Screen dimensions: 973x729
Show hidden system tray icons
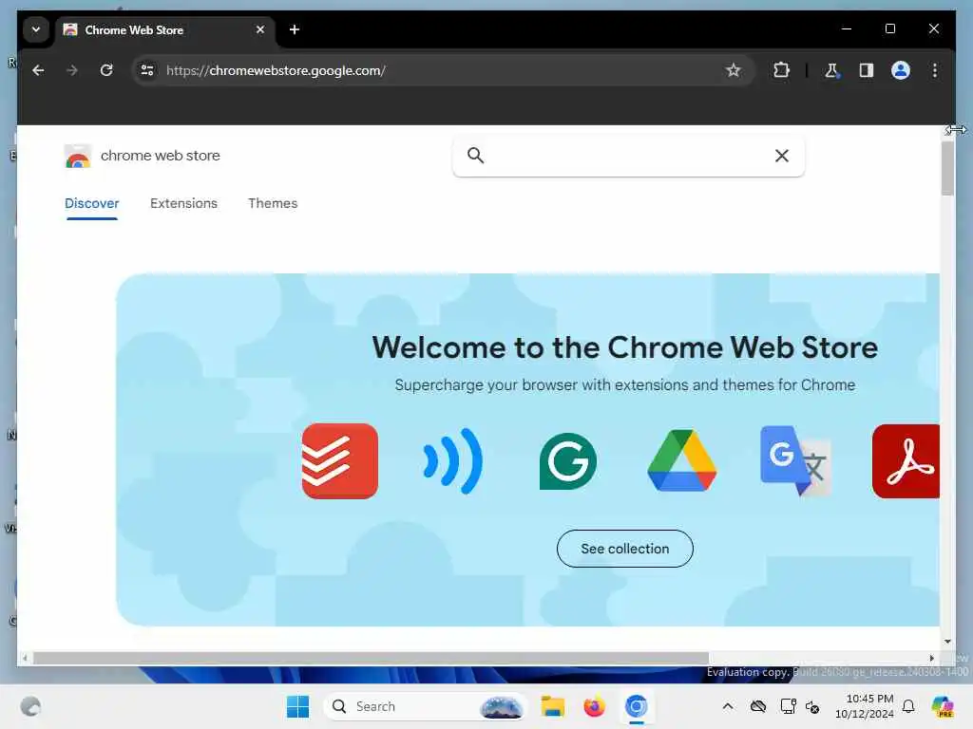tap(728, 706)
